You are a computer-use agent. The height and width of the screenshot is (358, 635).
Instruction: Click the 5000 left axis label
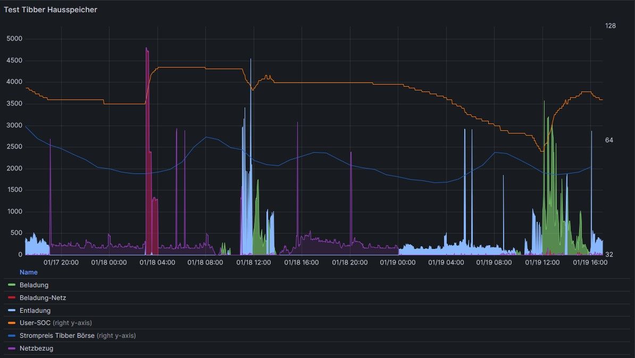click(x=14, y=39)
